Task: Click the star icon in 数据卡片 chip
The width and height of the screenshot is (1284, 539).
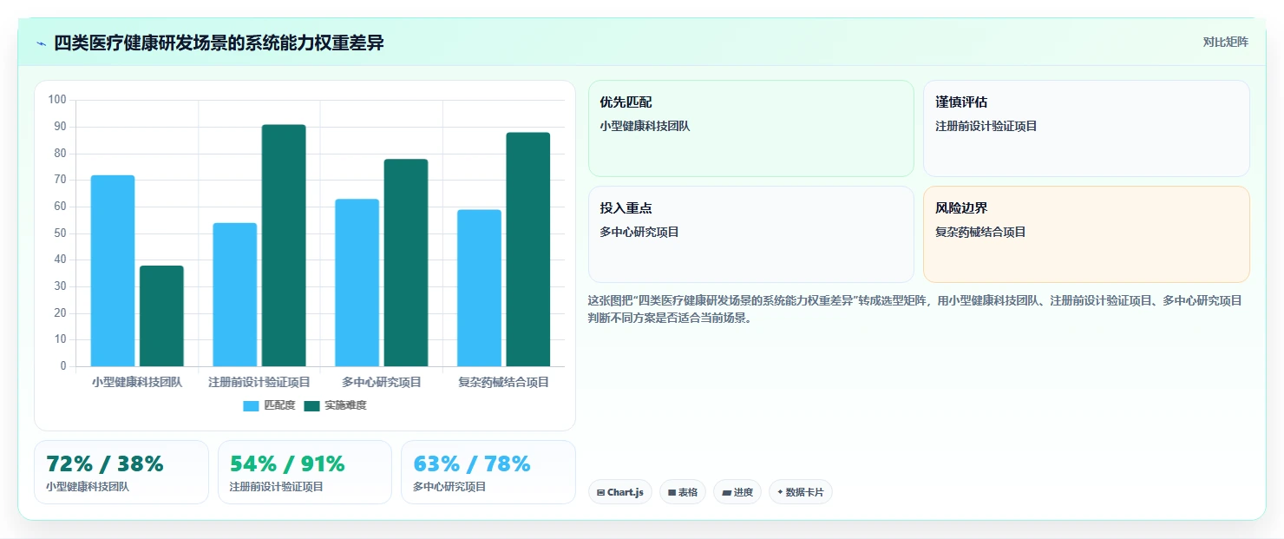Action: (x=780, y=492)
